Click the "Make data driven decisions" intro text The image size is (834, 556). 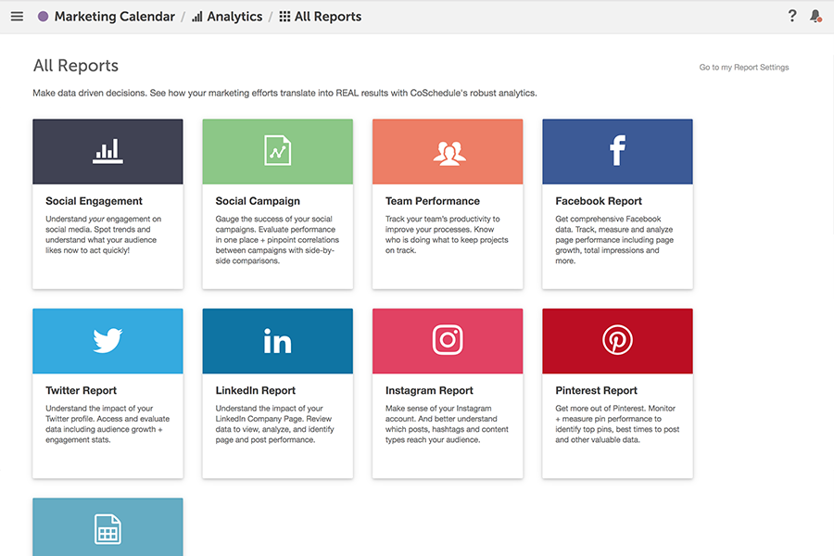pyautogui.click(x=284, y=93)
